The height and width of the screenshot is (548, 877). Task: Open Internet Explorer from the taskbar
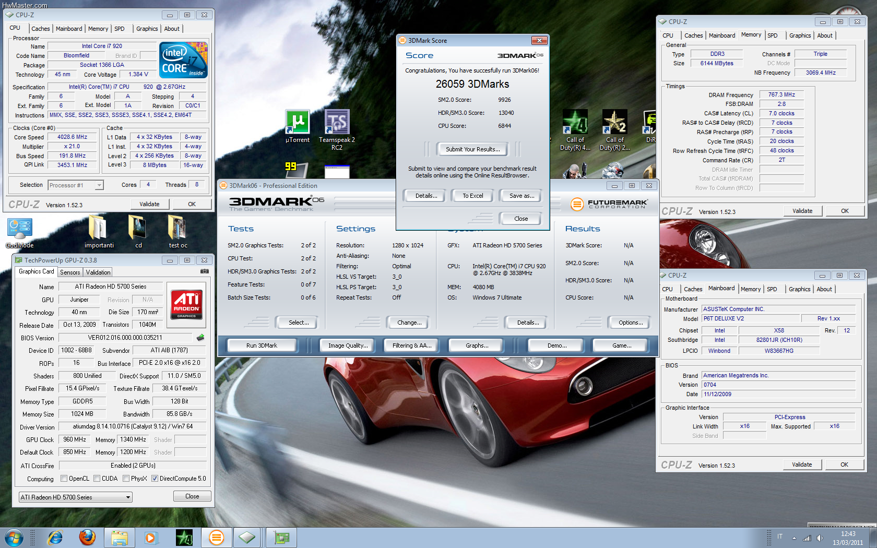coord(55,538)
